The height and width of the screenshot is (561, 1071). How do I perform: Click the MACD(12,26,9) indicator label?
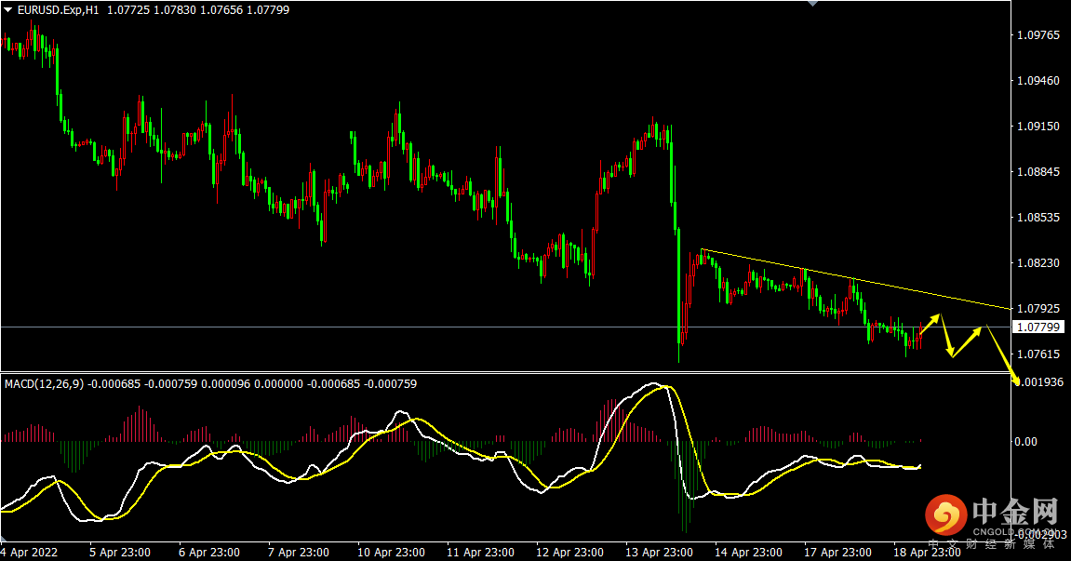pyautogui.click(x=44, y=384)
